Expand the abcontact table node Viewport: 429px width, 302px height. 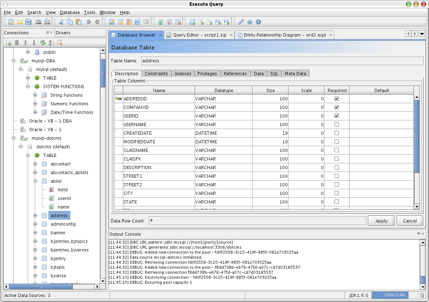[x=35, y=164]
